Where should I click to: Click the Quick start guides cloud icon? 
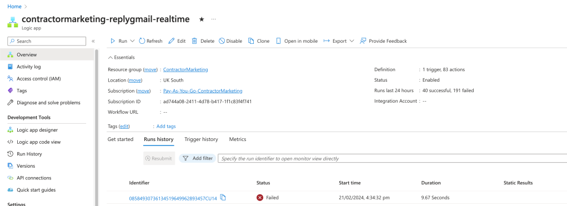[11, 190]
